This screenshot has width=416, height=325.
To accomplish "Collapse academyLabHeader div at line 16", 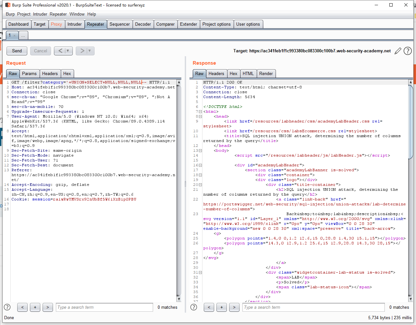I will tap(201, 165).
